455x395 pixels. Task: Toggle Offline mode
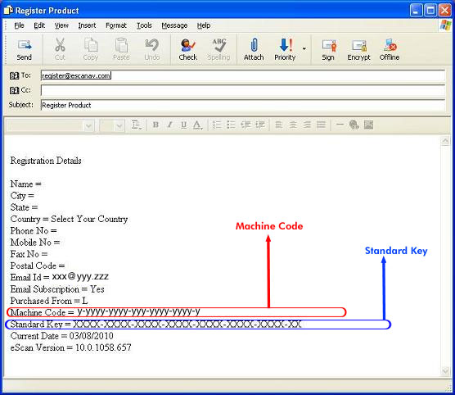390,49
